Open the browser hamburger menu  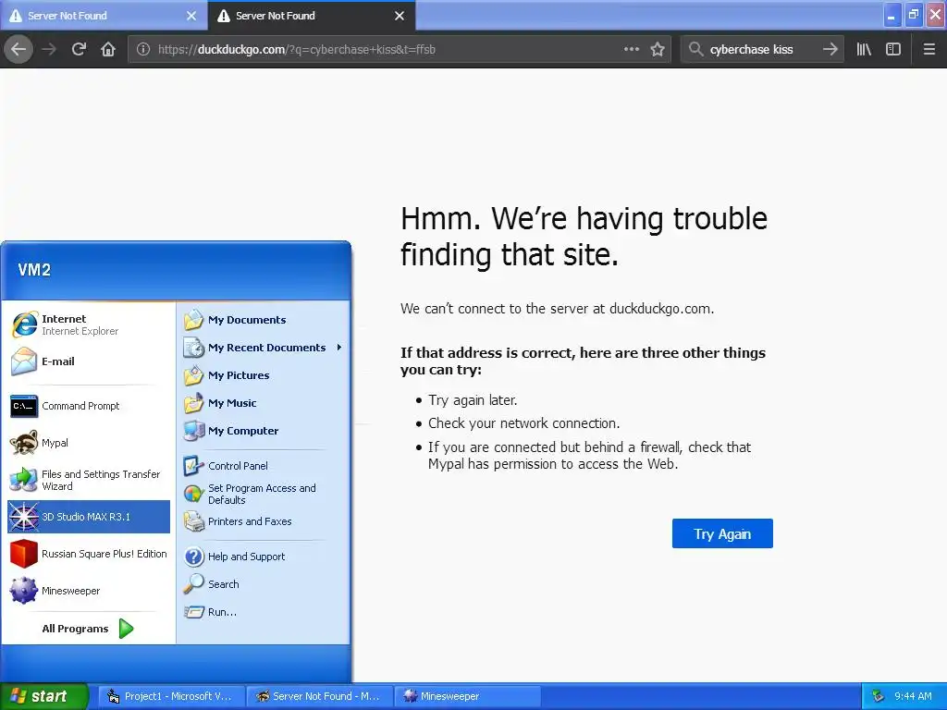click(x=929, y=50)
